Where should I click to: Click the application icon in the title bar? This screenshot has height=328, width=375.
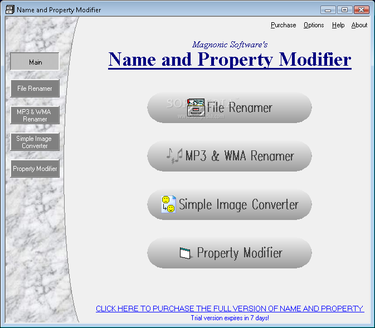point(10,10)
